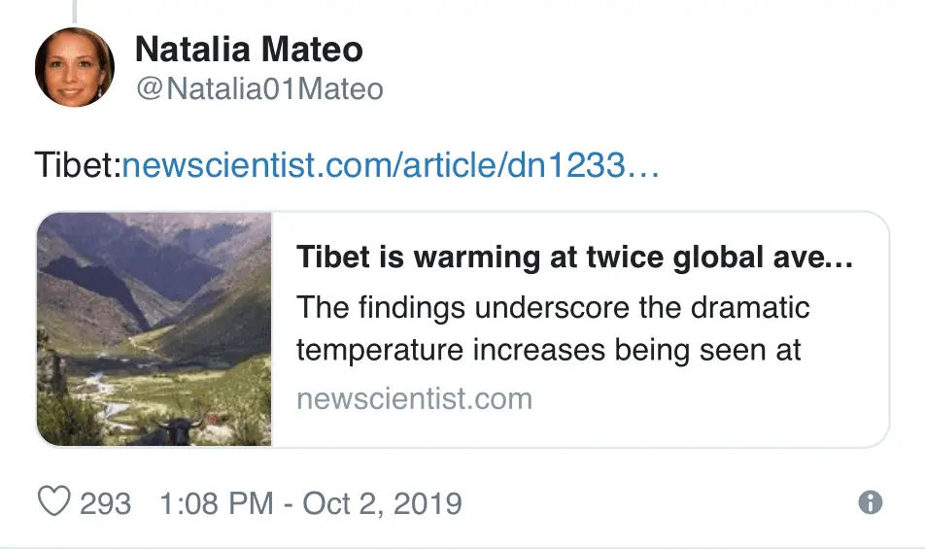Click the @Natalia01Mateo handle
This screenshot has width=925, height=549.
[259, 89]
